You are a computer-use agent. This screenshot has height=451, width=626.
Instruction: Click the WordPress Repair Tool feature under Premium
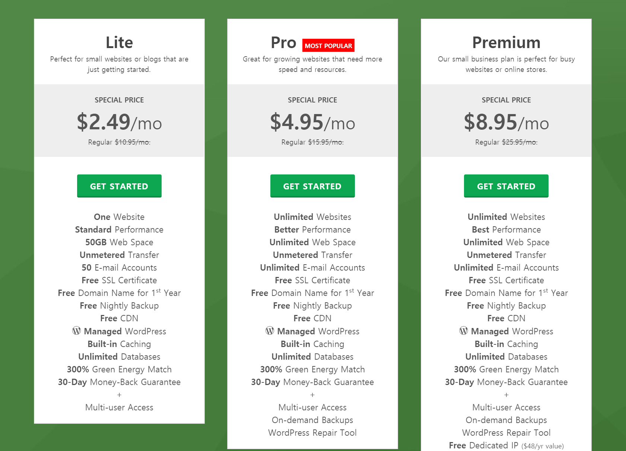coord(506,433)
